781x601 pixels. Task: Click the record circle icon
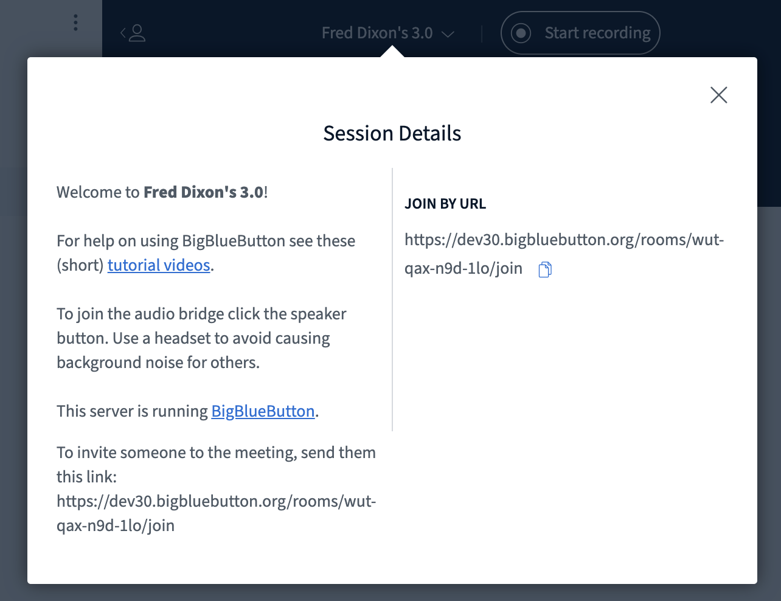pos(521,33)
